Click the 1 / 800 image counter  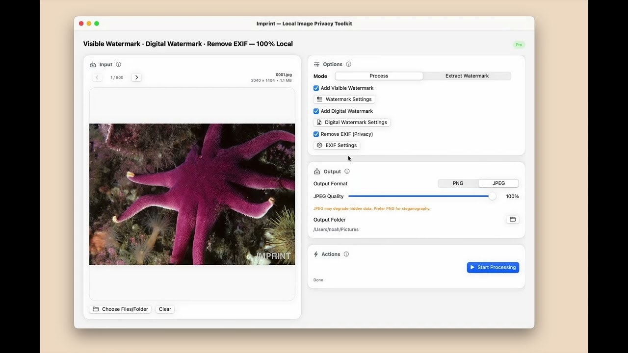[117, 77]
